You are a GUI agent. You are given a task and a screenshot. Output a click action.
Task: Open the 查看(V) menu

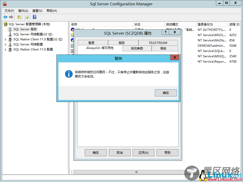click(x=37, y=11)
